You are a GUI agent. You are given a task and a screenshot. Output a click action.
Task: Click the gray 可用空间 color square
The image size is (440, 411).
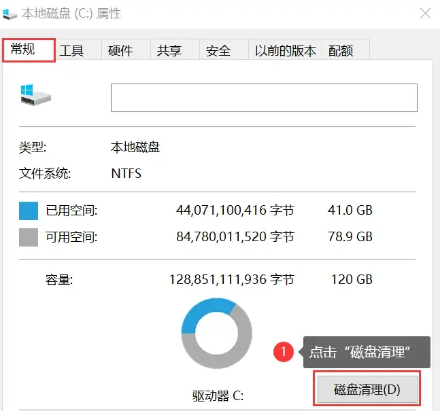29,237
